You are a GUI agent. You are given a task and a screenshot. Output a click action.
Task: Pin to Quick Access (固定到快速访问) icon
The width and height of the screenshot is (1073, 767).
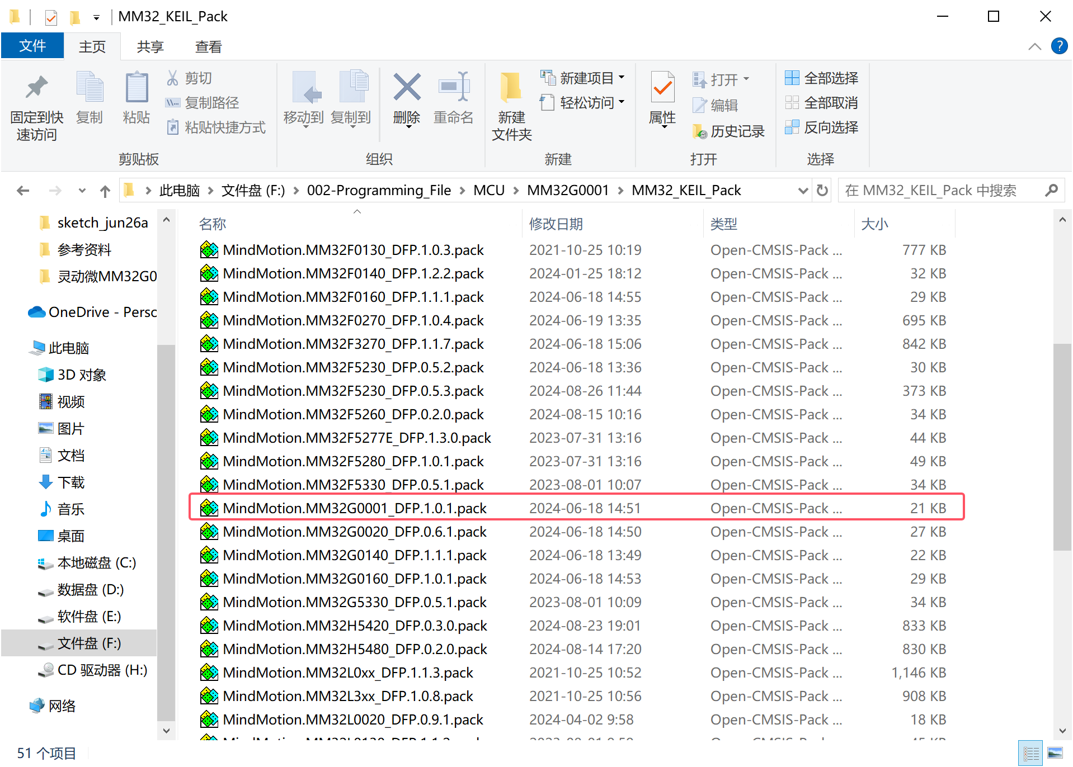36,88
